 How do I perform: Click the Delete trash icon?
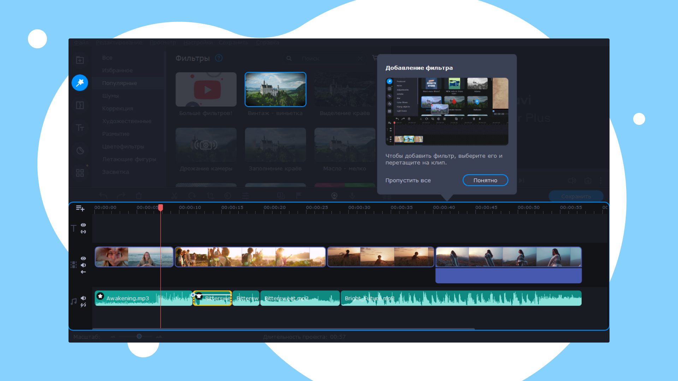pos(139,196)
